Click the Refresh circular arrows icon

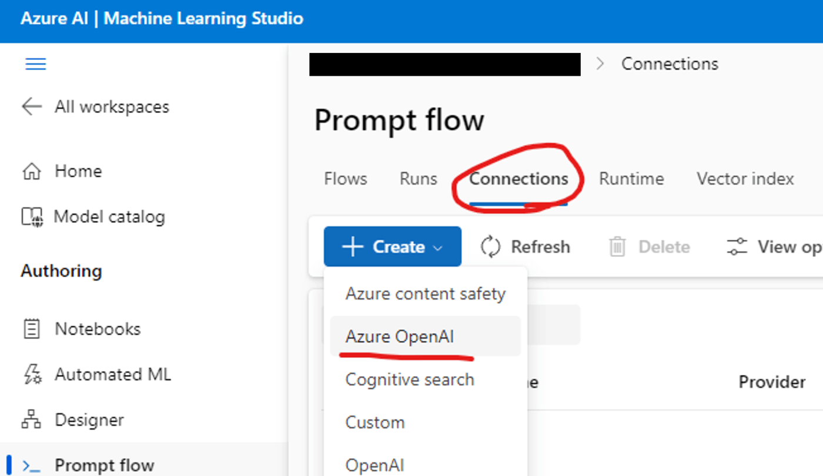tap(490, 247)
